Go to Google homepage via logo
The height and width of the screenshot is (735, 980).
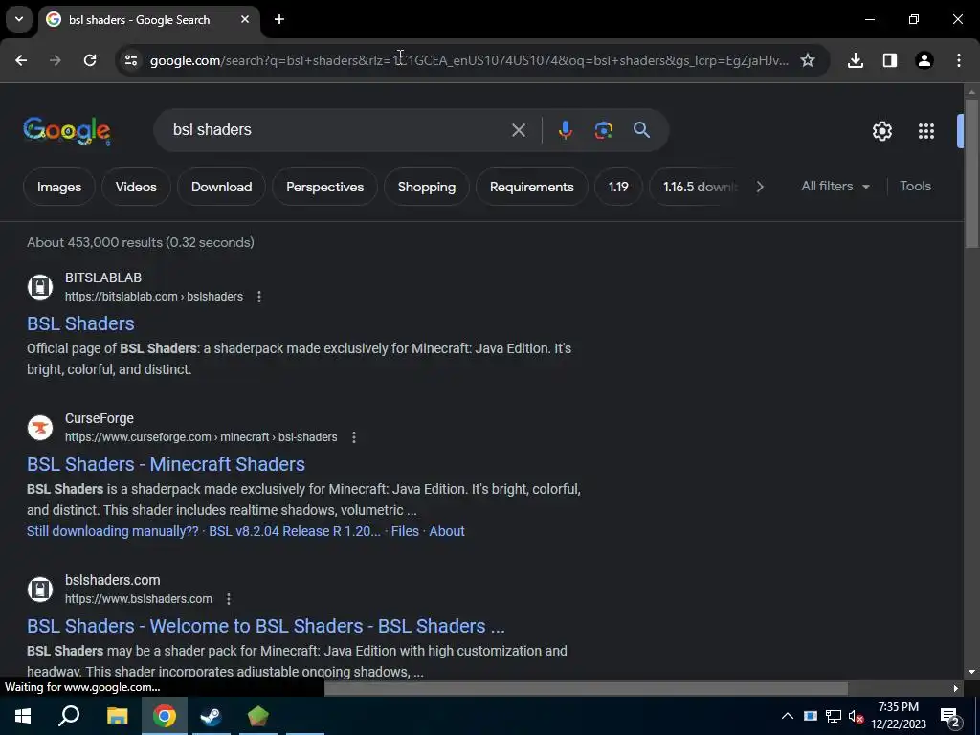coord(67,130)
